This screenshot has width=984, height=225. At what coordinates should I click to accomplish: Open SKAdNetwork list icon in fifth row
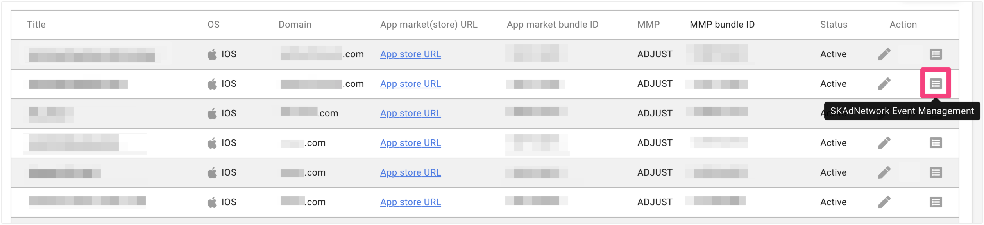coord(936,172)
